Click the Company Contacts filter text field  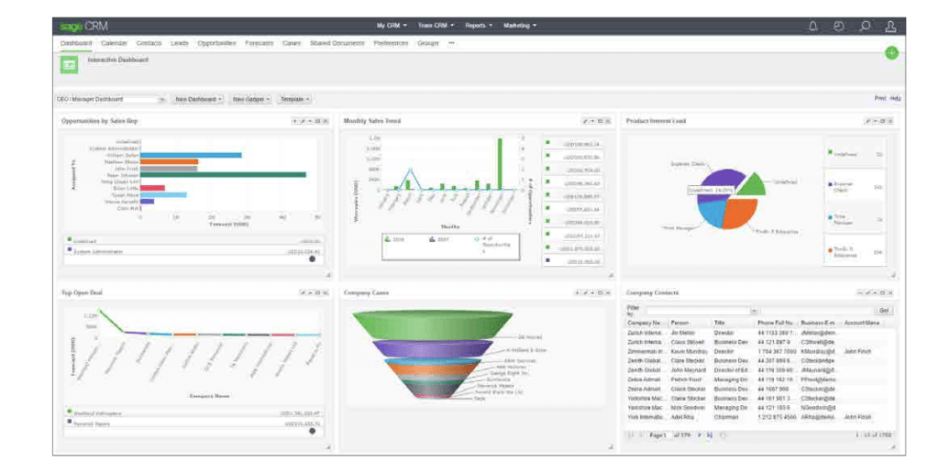point(697,311)
